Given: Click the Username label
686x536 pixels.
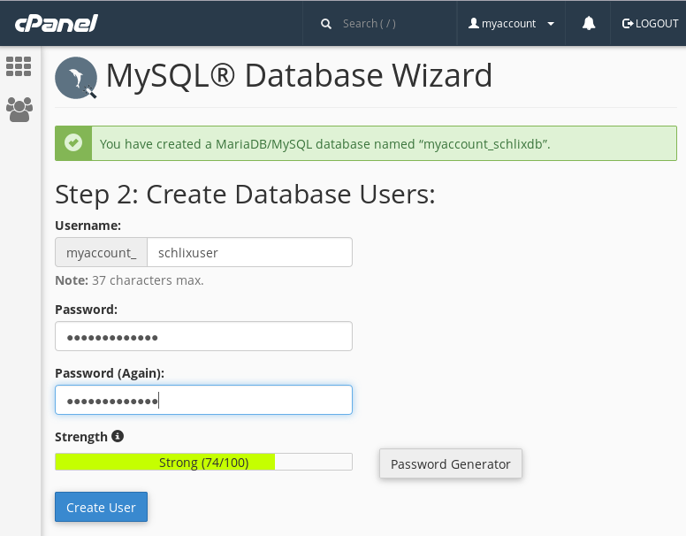Looking at the screenshot, I should [x=88, y=226].
